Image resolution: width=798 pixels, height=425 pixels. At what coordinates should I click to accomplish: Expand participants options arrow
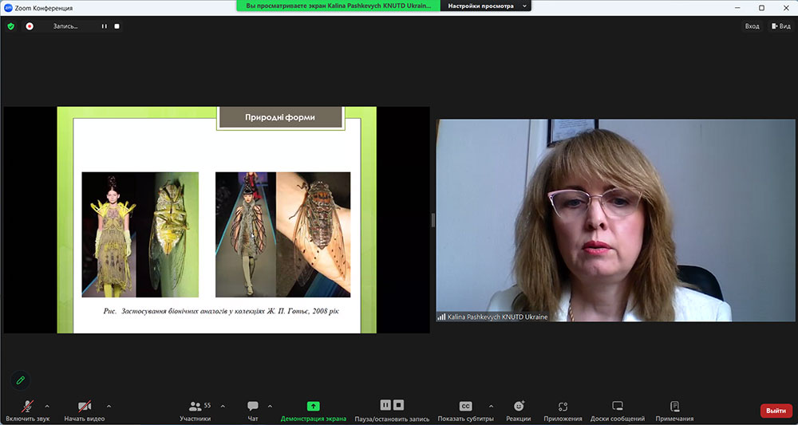pyautogui.click(x=223, y=406)
